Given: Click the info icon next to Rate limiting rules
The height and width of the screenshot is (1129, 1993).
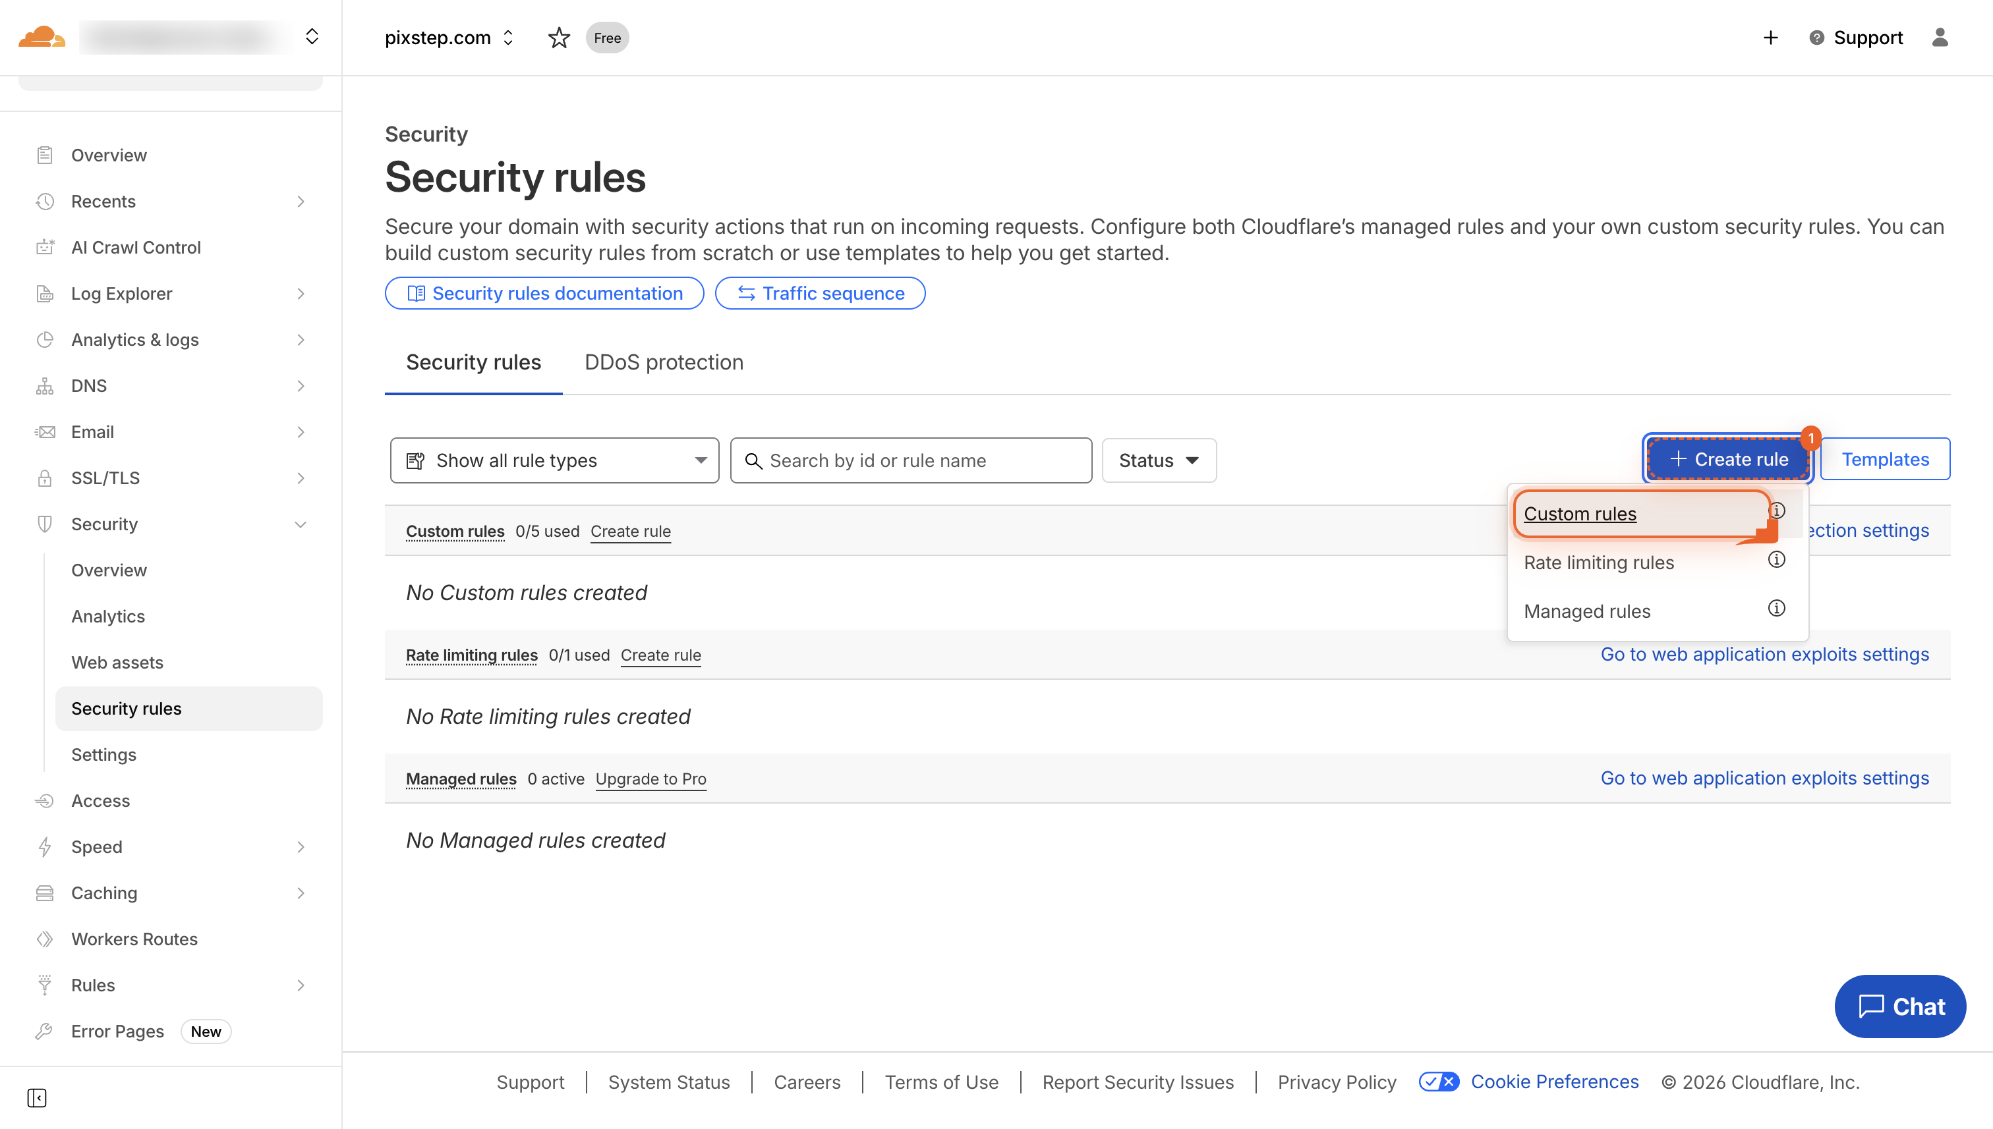Looking at the screenshot, I should 1777,559.
